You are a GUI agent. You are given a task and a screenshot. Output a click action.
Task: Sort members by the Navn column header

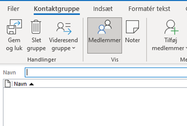(x=20, y=84)
